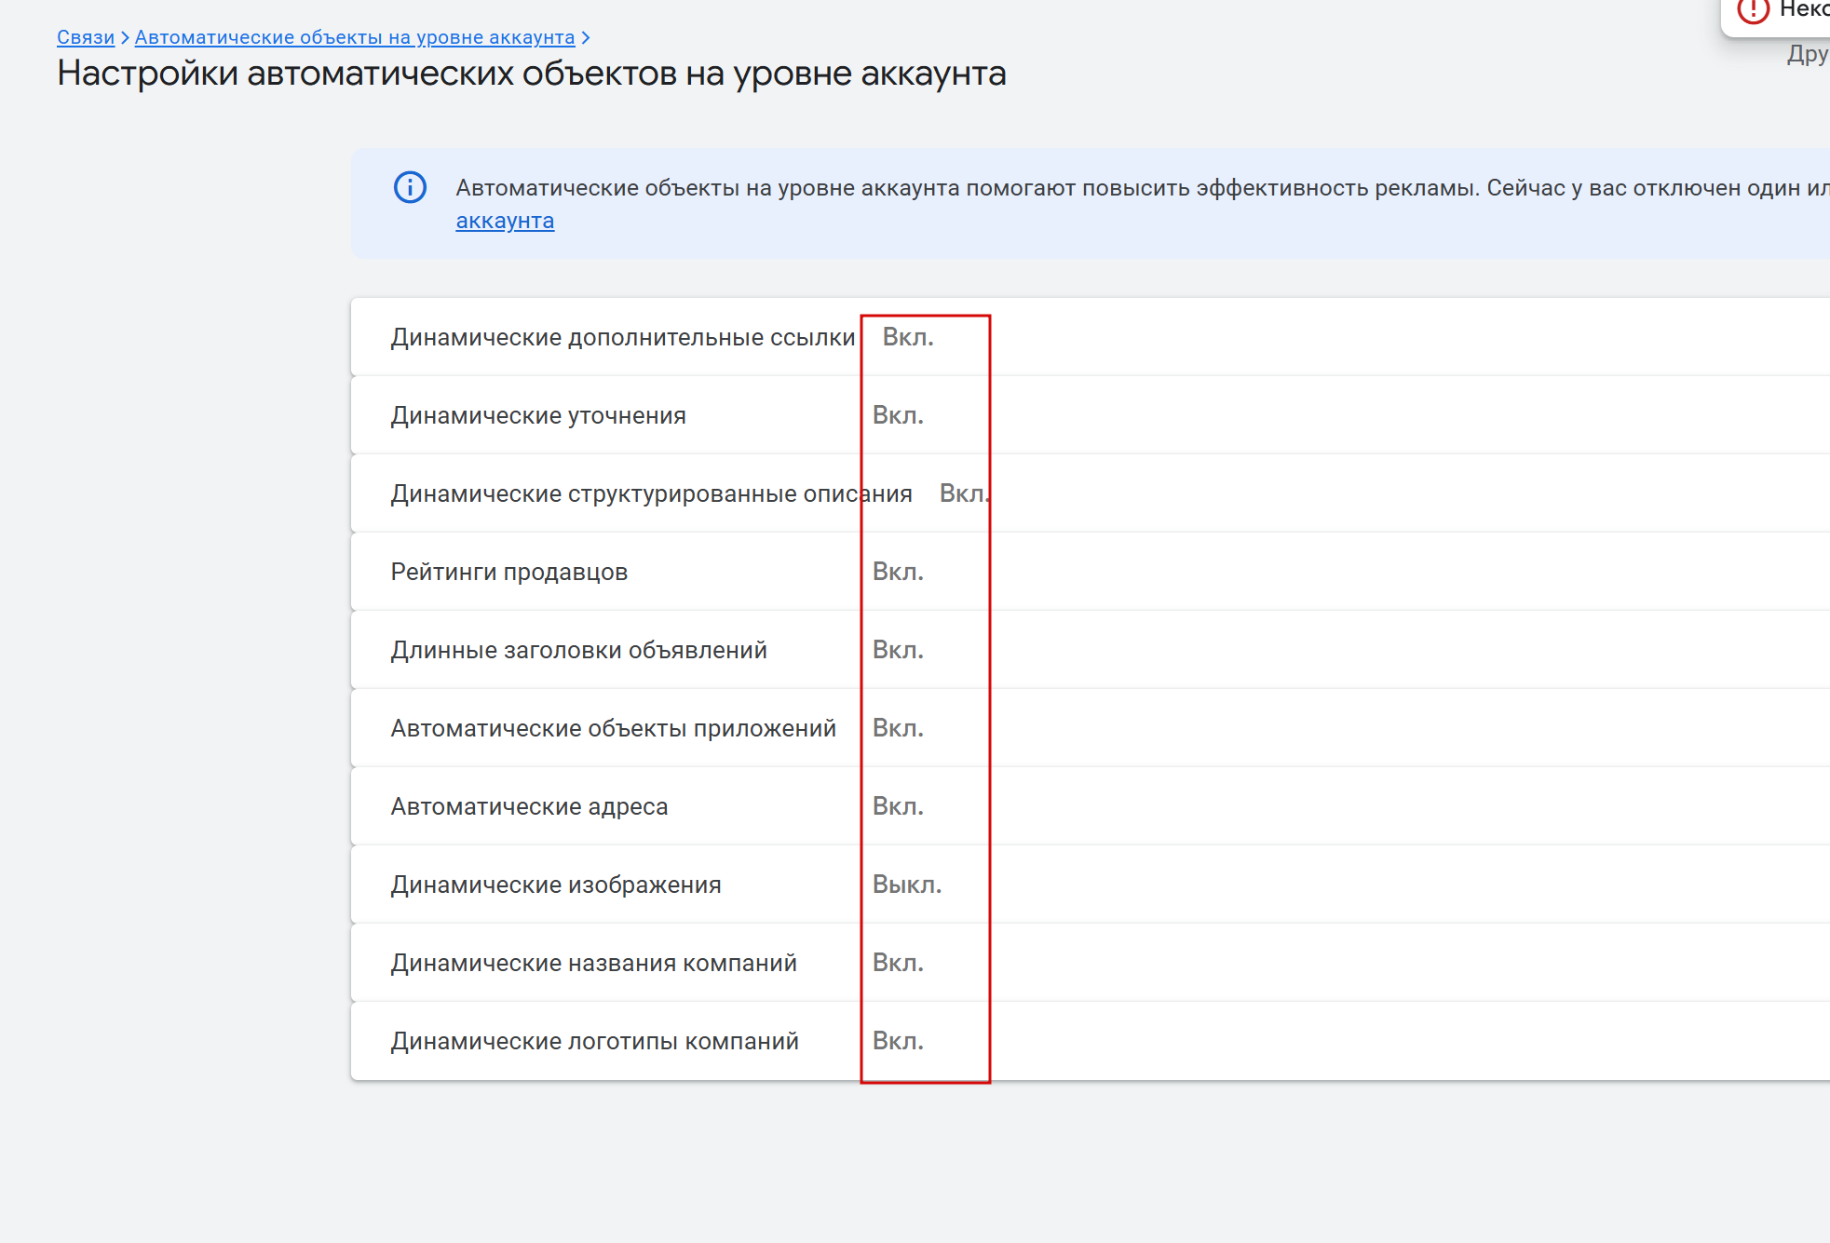Click Вкл. status of Динамические логотипы компаний
Image resolution: width=1830 pixels, height=1243 pixels.
click(898, 1041)
